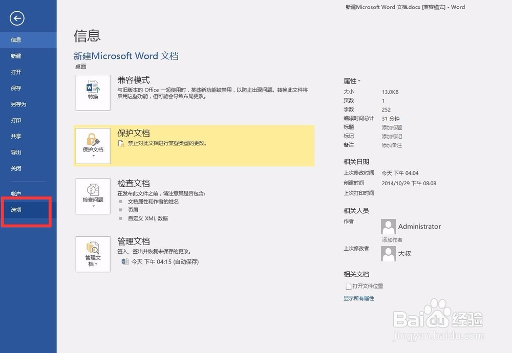Click the Convert (转换) icon
Viewport: 512px width, 353px height.
coord(93,93)
